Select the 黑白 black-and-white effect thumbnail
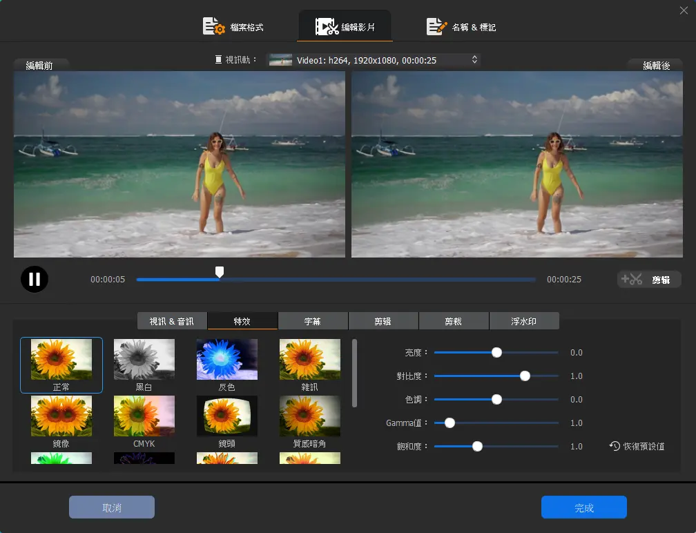The image size is (696, 533). [x=144, y=358]
